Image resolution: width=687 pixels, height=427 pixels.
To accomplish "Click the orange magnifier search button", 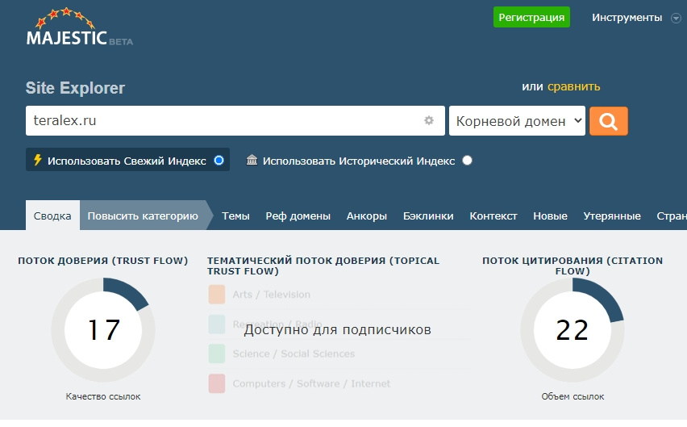I will [x=609, y=121].
